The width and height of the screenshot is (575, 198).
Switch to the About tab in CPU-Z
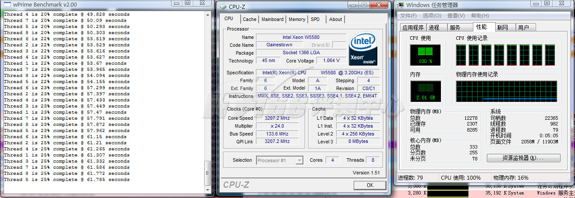pos(335,19)
